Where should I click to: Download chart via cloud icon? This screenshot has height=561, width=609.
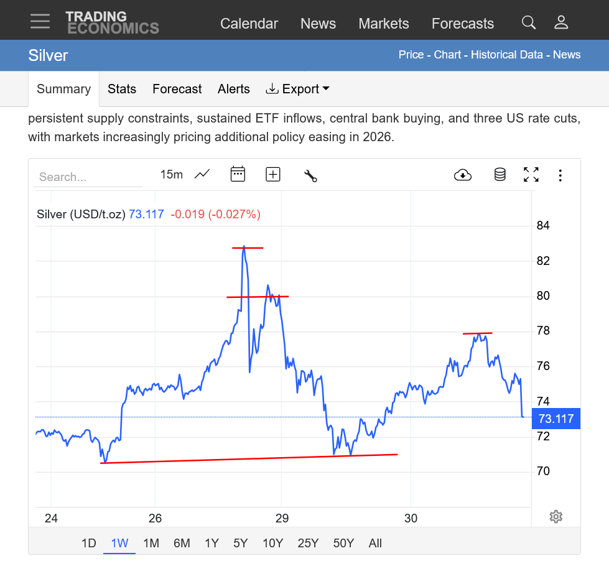(x=463, y=175)
